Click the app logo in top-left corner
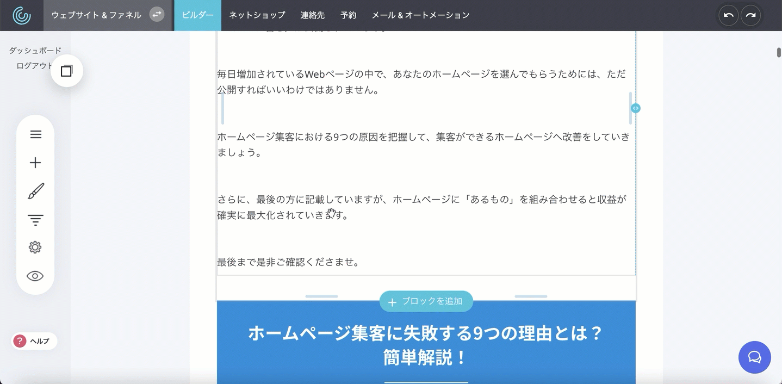The height and width of the screenshot is (384, 782). [22, 15]
